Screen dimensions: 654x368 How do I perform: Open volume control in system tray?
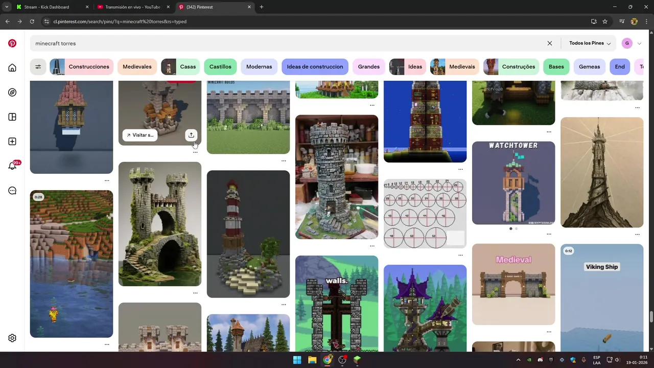click(617, 360)
